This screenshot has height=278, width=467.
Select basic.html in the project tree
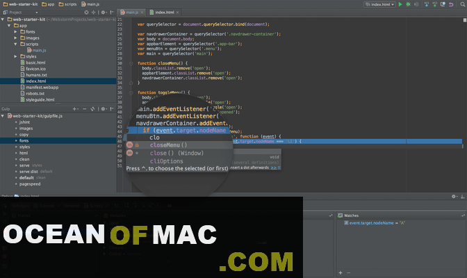[x=35, y=63]
